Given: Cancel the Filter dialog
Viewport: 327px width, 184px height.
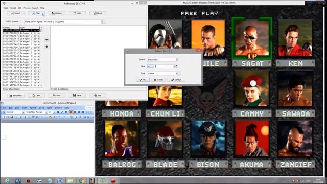Looking at the screenshot, I should pyautogui.click(x=158, y=80).
